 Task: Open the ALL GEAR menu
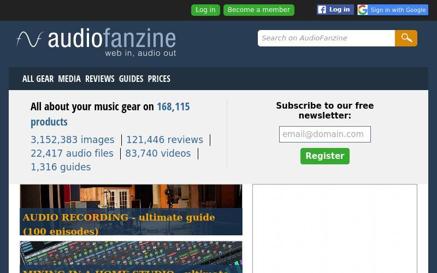[38, 79]
